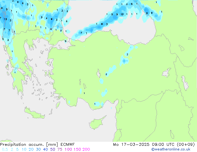The width and height of the screenshot is (197, 152).
Task: Click the '09:00 UTC' time text
Action: (163, 145)
